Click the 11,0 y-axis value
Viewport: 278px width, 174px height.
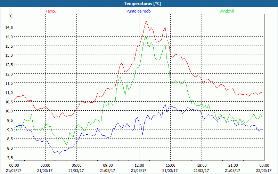(x=9, y=93)
